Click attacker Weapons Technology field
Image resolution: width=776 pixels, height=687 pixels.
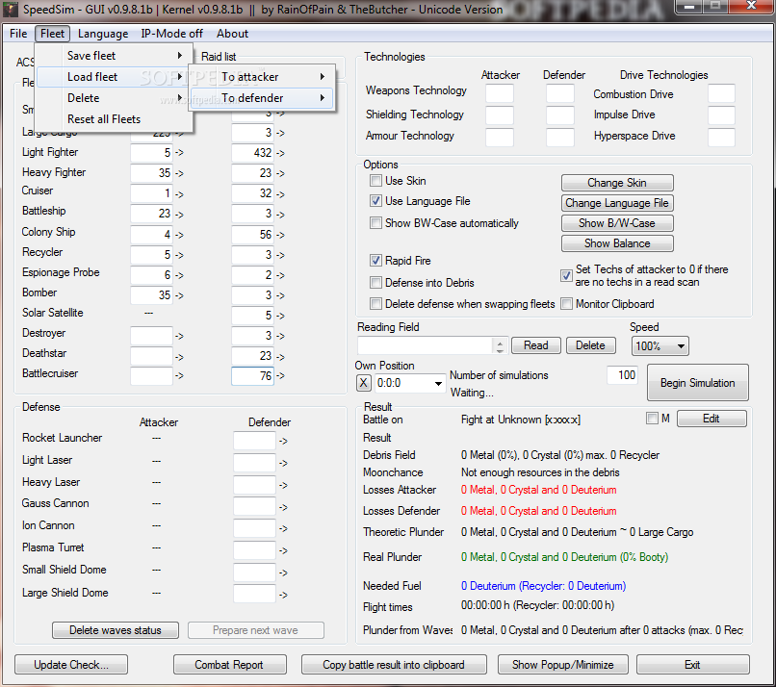[500, 93]
